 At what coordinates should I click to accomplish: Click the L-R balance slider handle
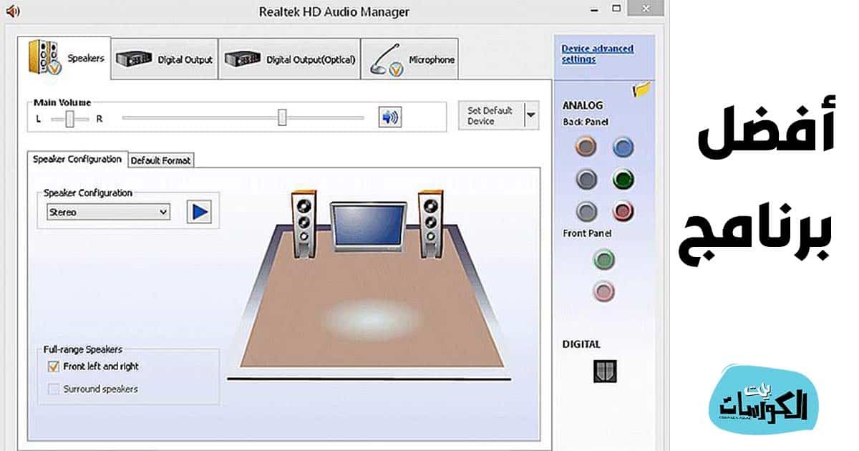[x=69, y=119]
